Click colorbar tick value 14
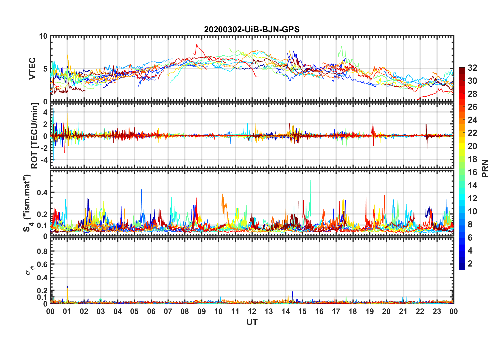The width and height of the screenshot is (504, 337). [x=472, y=185]
